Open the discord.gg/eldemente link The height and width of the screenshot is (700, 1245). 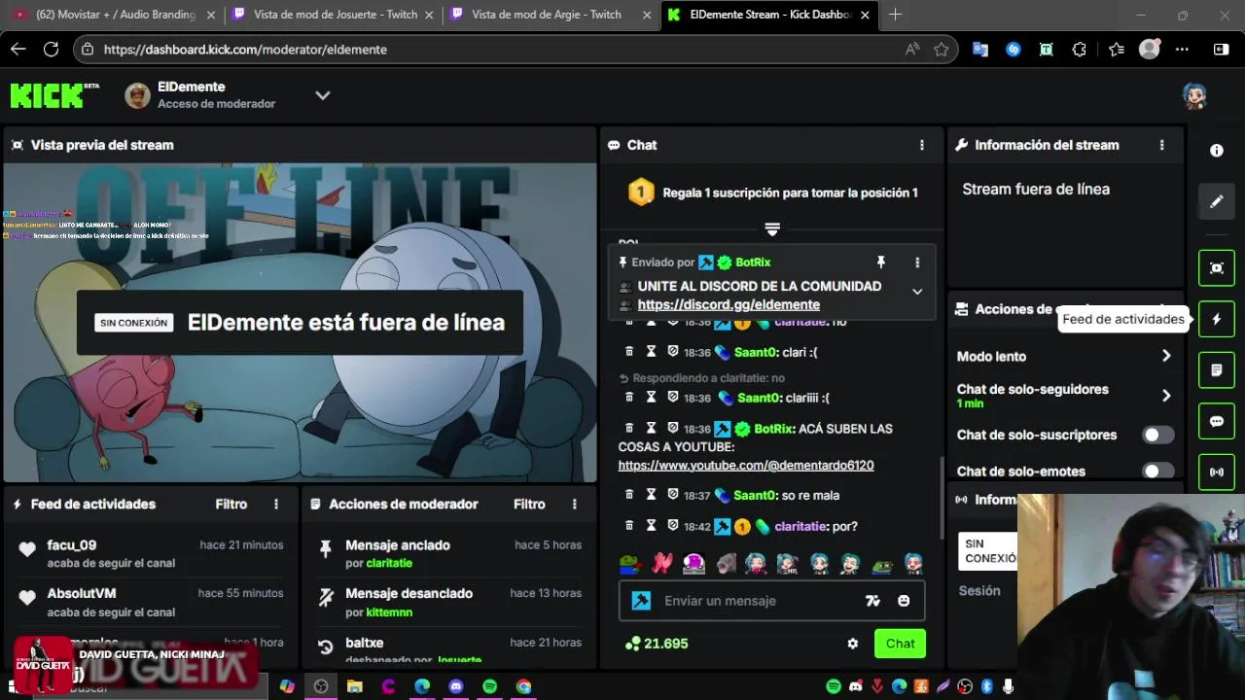point(729,304)
